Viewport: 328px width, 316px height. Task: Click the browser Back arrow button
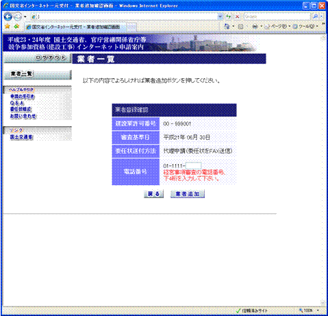(x=8, y=16)
